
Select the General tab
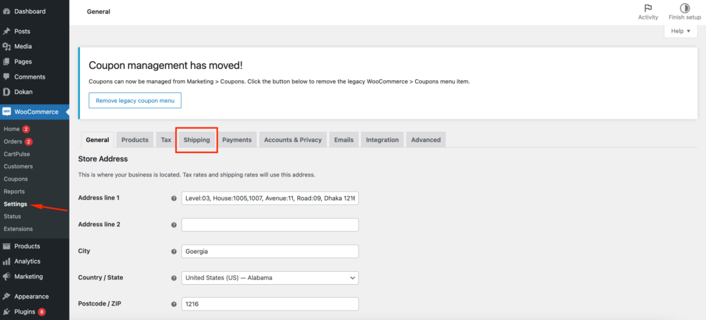click(97, 140)
